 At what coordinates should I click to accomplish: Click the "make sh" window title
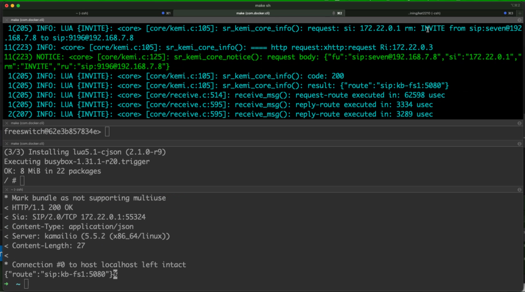click(x=262, y=5)
